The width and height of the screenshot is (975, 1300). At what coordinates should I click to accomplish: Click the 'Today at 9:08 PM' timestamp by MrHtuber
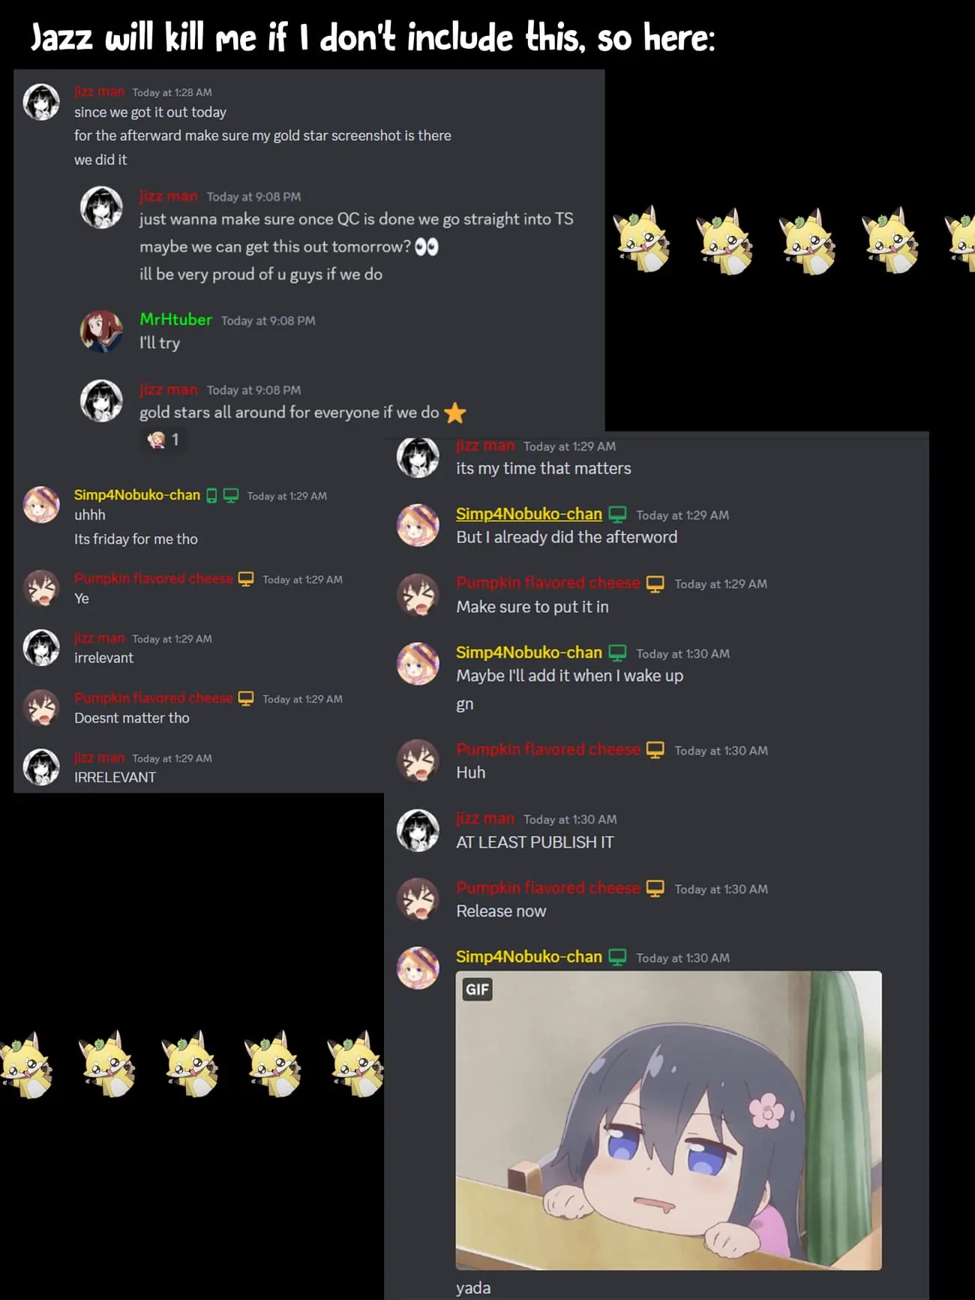[x=268, y=320]
